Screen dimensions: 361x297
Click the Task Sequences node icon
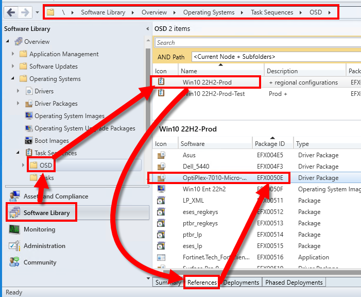click(x=29, y=153)
